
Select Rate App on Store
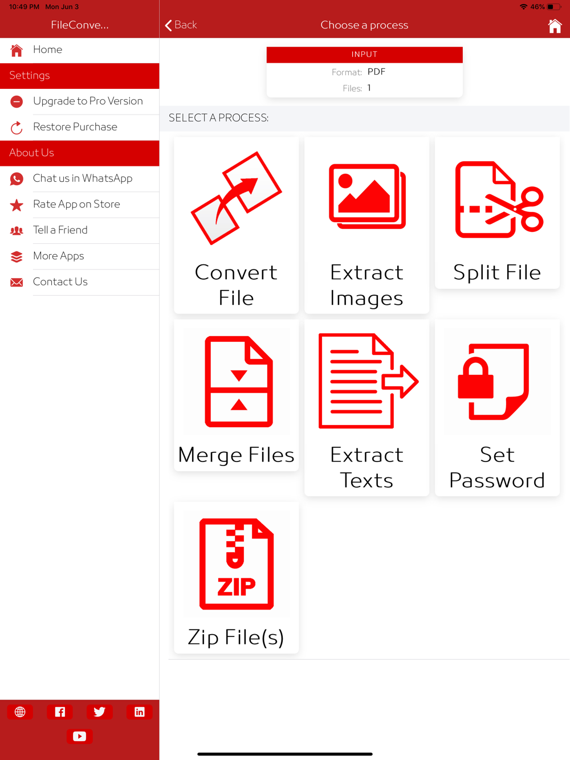pos(80,205)
